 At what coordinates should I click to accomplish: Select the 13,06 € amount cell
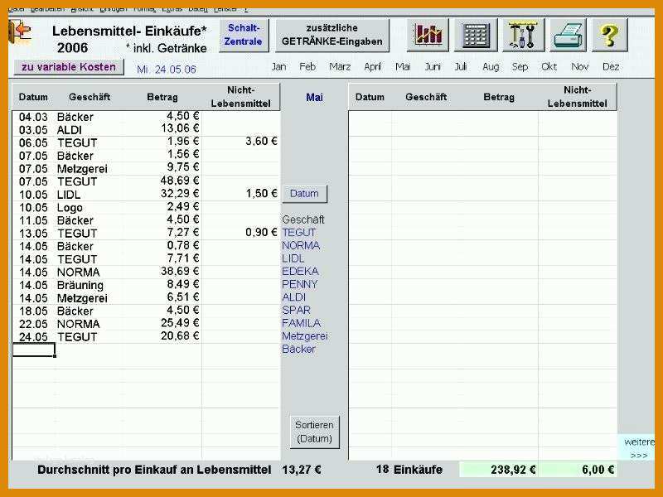click(162, 128)
